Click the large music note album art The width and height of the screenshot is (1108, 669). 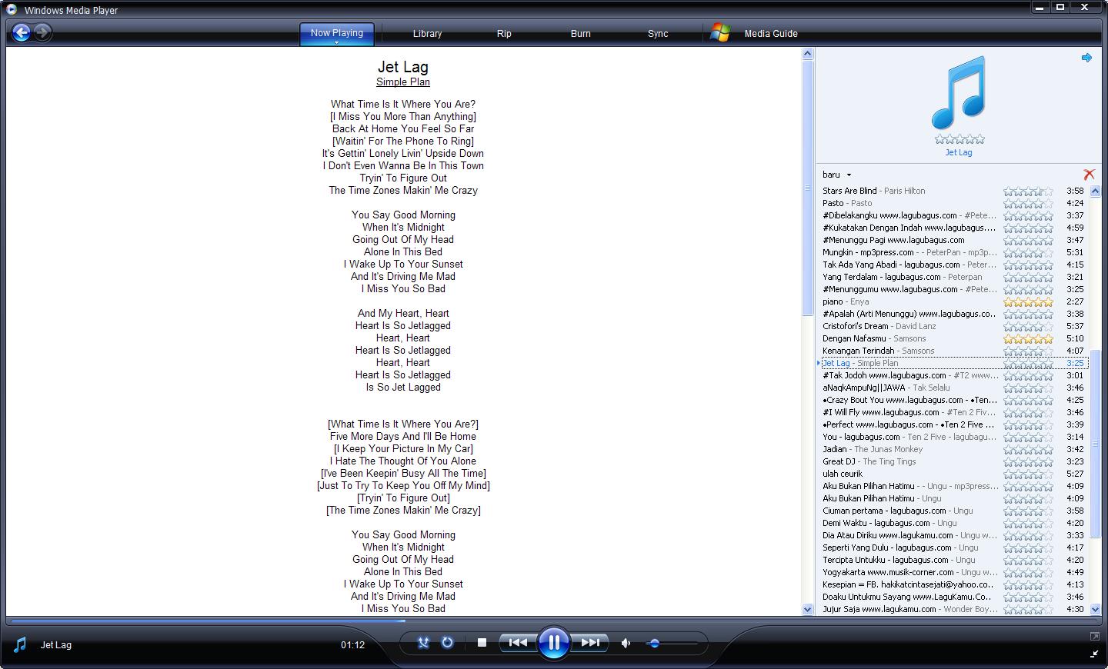(x=959, y=92)
